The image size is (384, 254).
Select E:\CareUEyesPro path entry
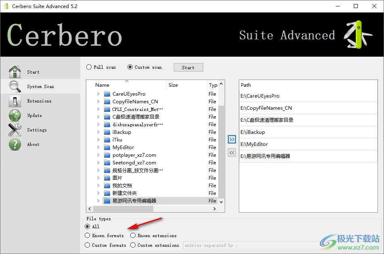click(308, 96)
